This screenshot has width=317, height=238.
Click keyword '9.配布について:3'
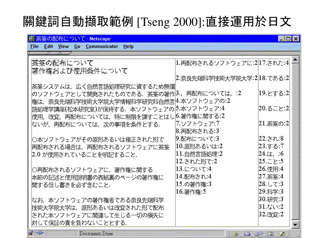tap(197, 139)
